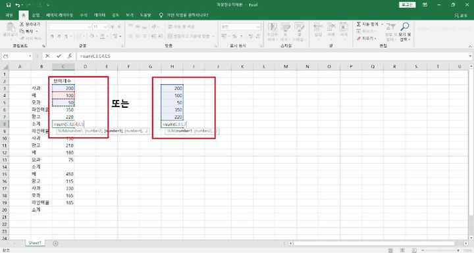Click the Enter checkmark in the formula bar
Viewport: 474px width, 253px height.
(x=59, y=56)
